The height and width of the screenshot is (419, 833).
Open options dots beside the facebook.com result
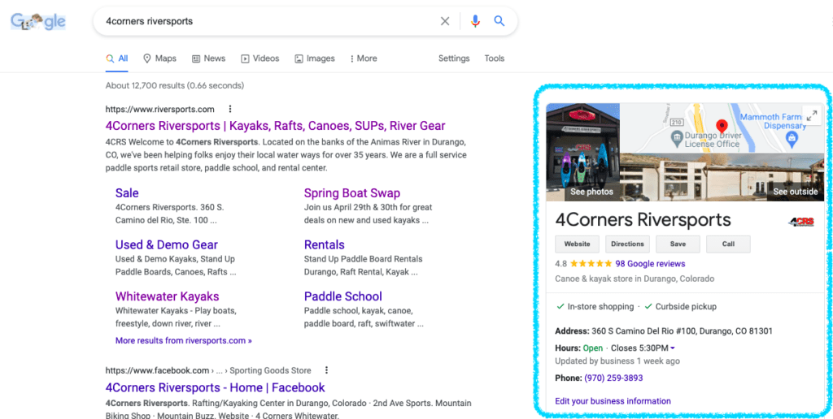click(x=327, y=370)
